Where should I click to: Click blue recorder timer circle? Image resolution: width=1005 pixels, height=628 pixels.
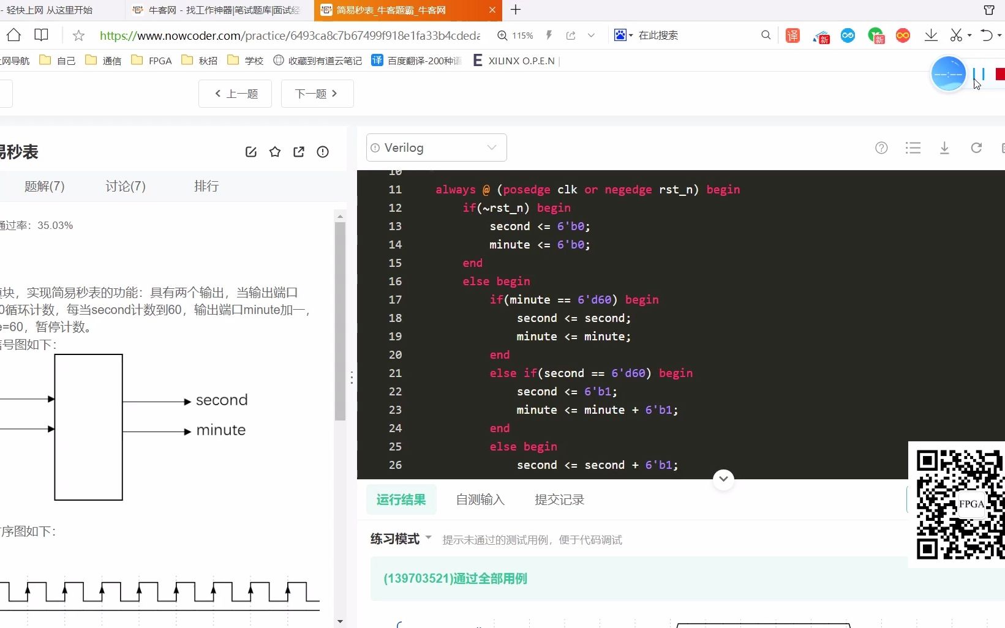948,74
